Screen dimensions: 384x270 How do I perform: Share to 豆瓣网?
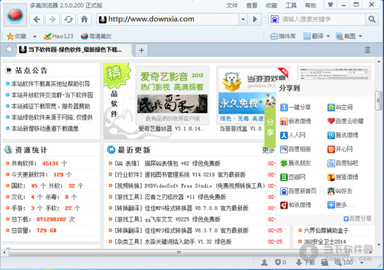point(293,177)
